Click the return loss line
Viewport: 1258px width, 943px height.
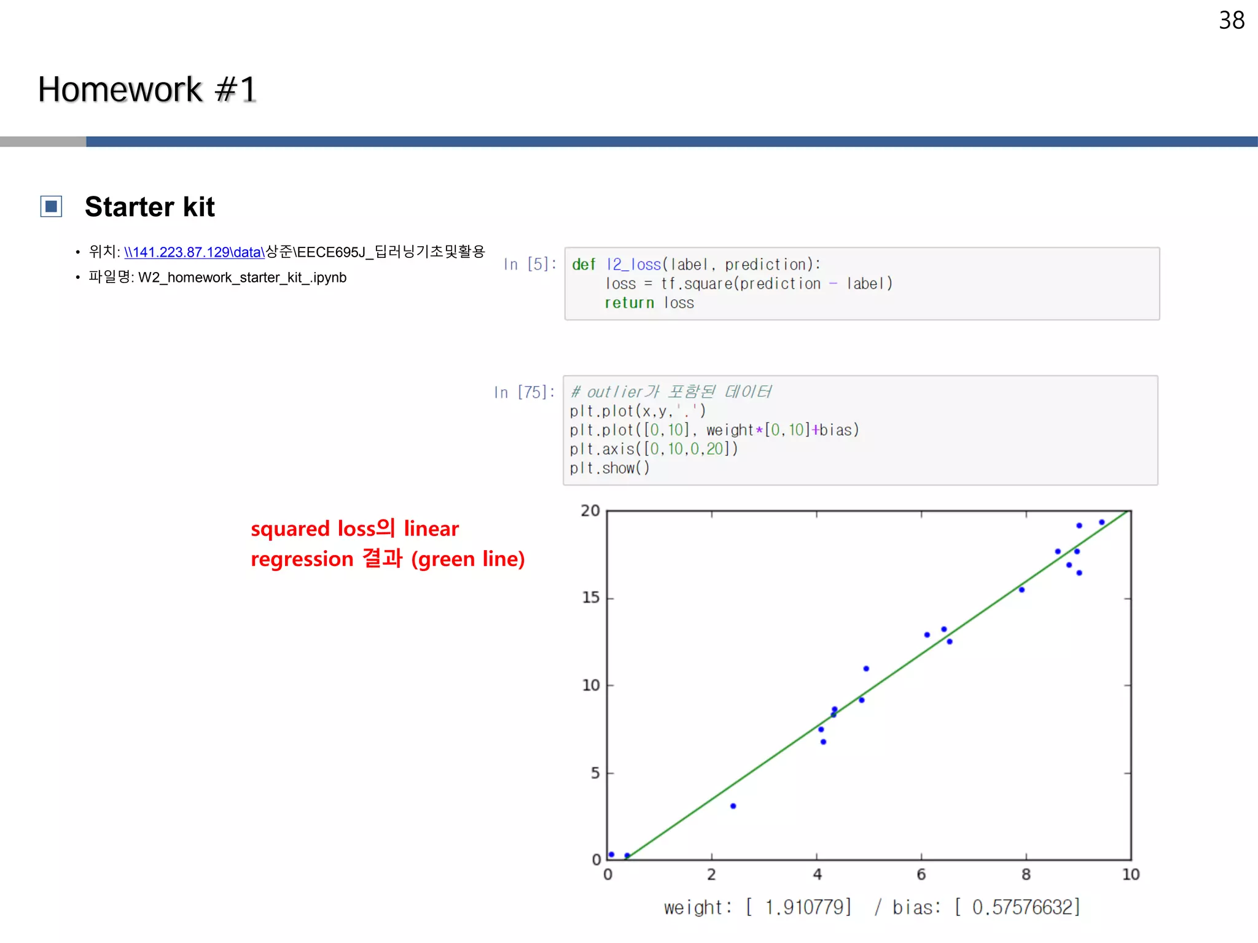(649, 303)
